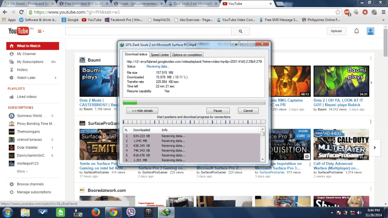The width and height of the screenshot is (388, 218).
Task: Open Windows Start button
Action: [x=7, y=212]
